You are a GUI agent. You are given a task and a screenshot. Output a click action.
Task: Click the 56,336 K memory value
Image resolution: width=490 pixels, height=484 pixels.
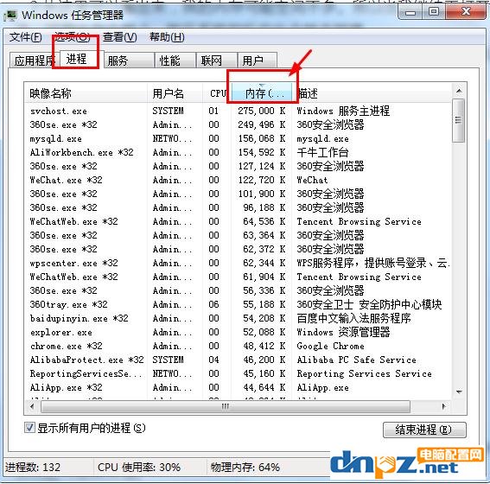coord(264,290)
